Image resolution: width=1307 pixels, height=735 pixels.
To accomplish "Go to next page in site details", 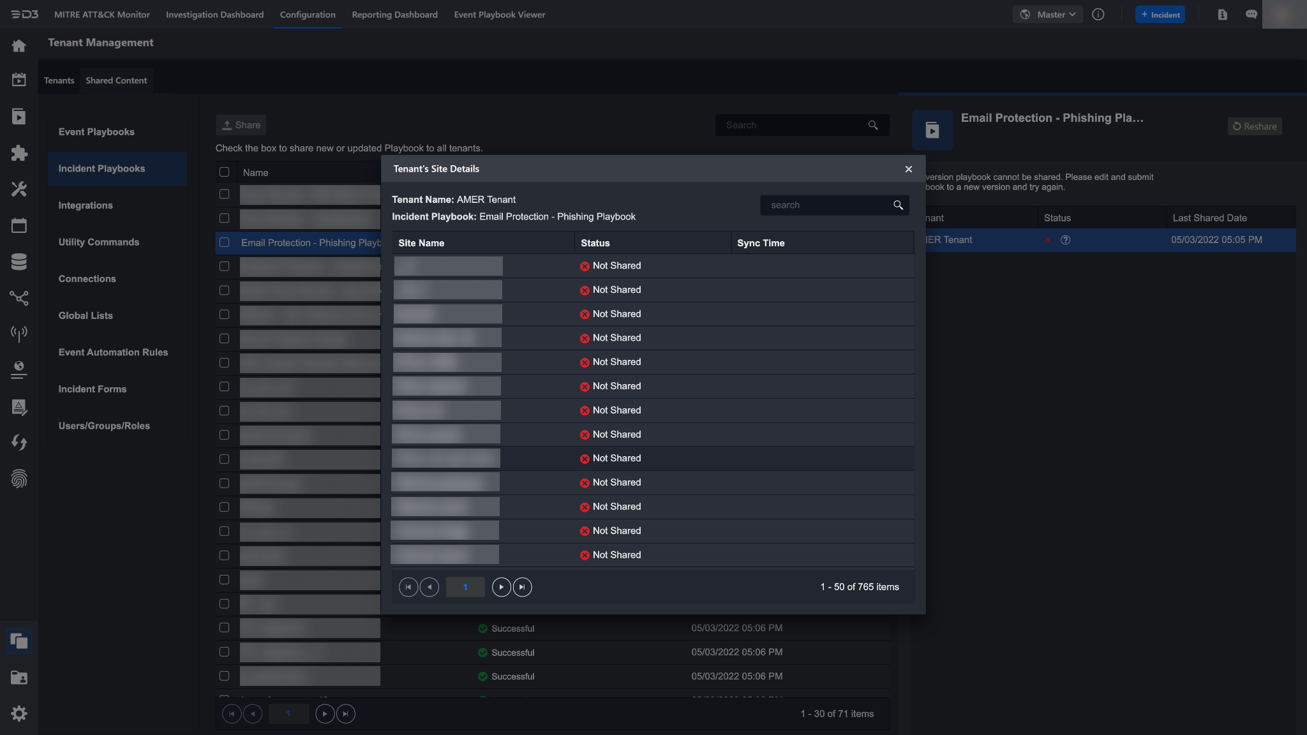I will (501, 587).
